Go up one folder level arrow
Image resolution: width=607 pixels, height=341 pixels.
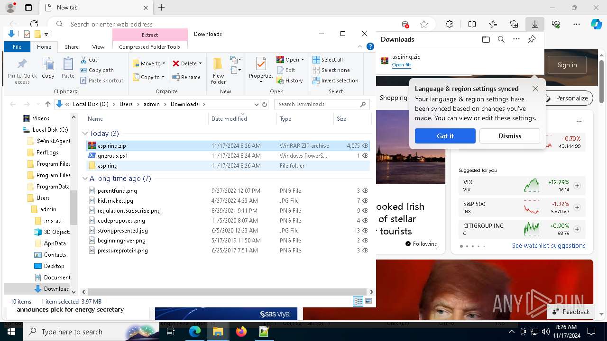(47, 104)
